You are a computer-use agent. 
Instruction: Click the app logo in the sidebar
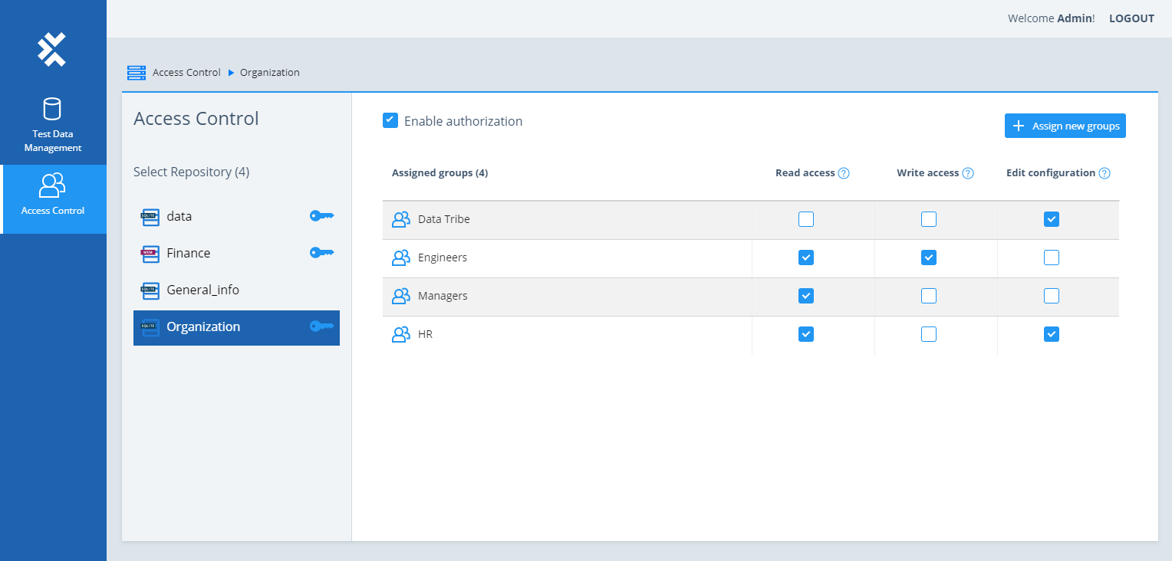tap(52, 49)
